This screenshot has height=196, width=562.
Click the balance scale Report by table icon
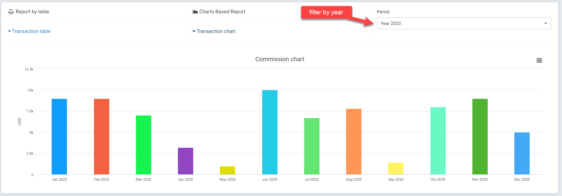(11, 12)
